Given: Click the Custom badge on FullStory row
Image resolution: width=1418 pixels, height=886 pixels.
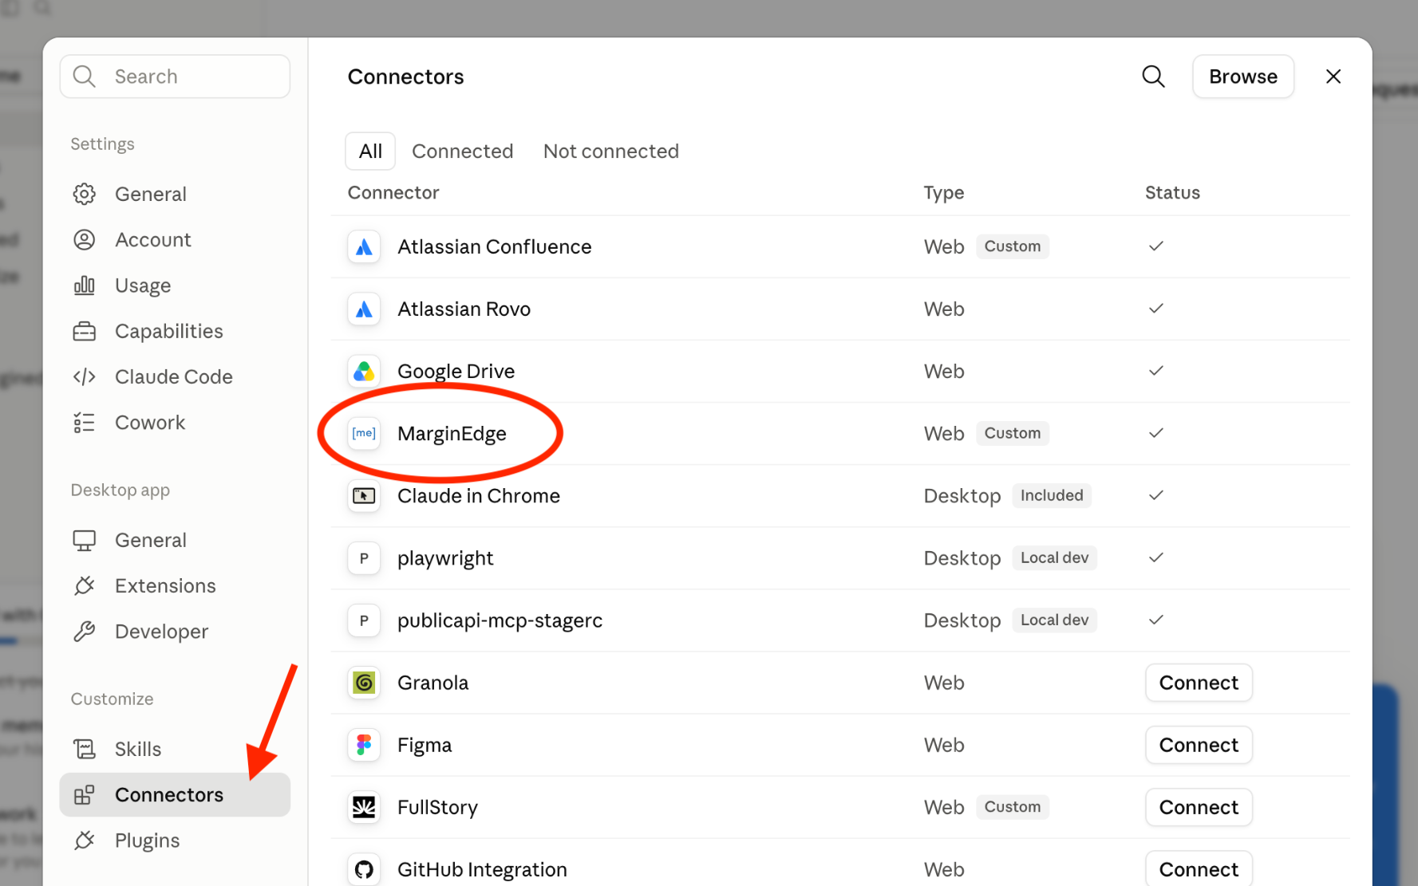Looking at the screenshot, I should 1012,807.
